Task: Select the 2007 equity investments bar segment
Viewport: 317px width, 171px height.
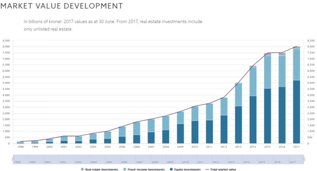Action: click(x=151, y=138)
